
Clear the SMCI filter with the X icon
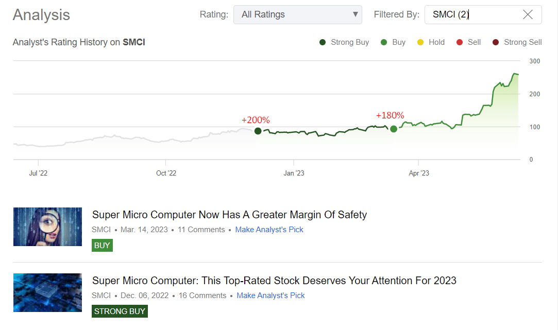pyautogui.click(x=528, y=14)
